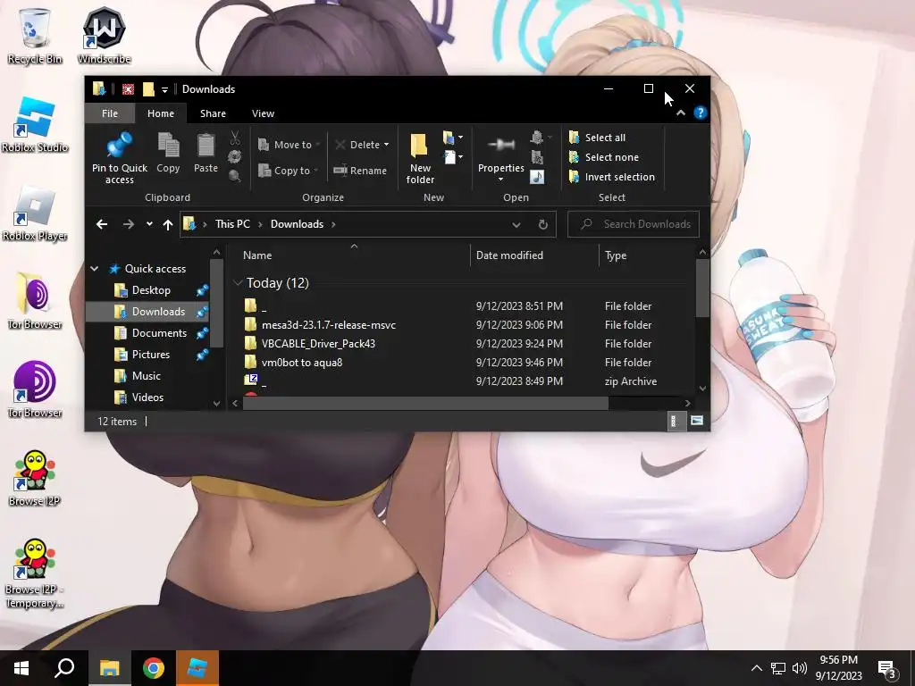Select Recycle Bin desktop icon
Image resolution: width=915 pixels, height=686 pixels.
[35, 36]
